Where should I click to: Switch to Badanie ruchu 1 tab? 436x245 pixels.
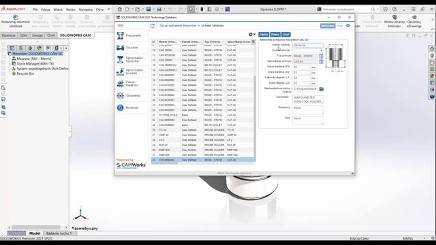[x=59, y=233]
